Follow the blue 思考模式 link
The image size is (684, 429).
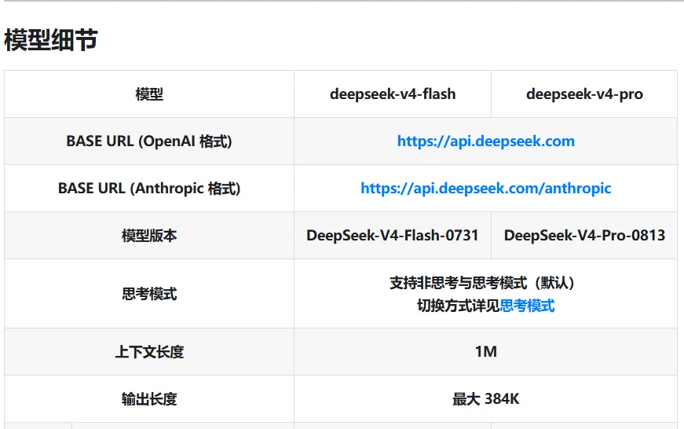click(x=527, y=306)
